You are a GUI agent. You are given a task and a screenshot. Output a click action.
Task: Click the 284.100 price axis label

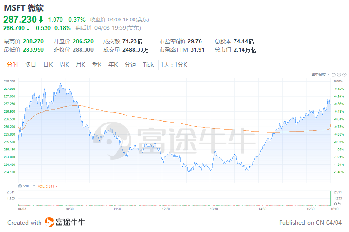click(x=9, y=172)
